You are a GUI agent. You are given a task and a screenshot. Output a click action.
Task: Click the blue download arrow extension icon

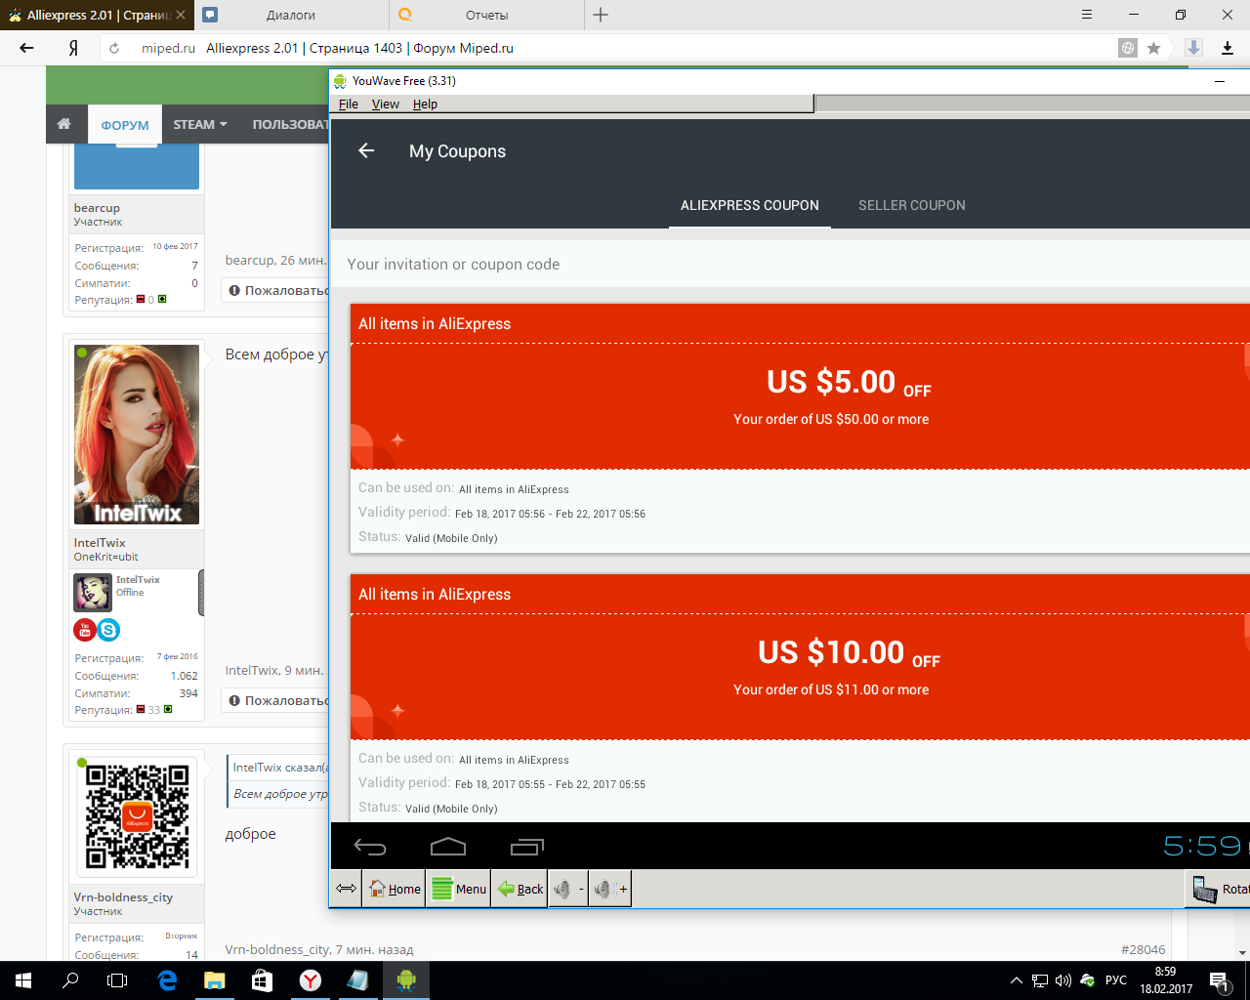click(x=1193, y=48)
